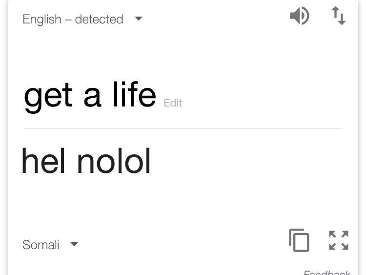
Task: Click the translated word "nolol"
Action: click(114, 161)
